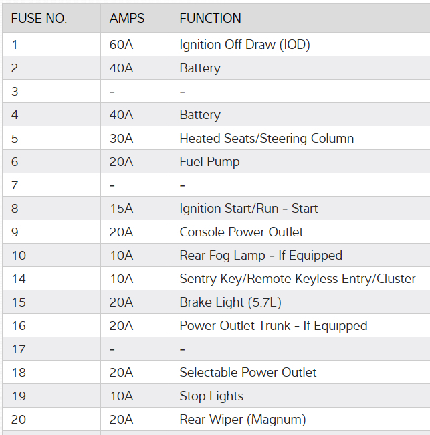Click the AMPS column header
Viewport: 430px width, 435px height.
[127, 19]
